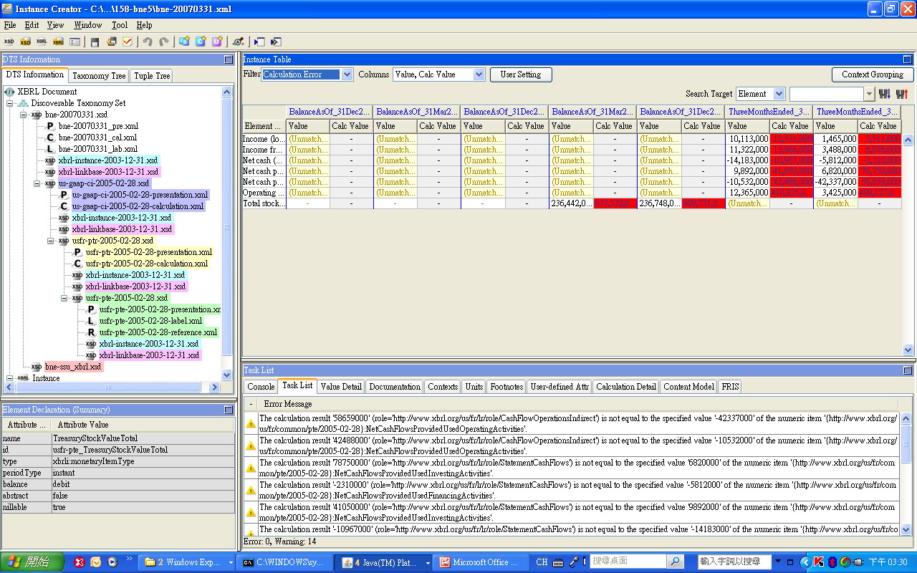This screenshot has width=917, height=573.
Task: Collapse the bne-20070331.xsd tree node
Action: (x=24, y=115)
